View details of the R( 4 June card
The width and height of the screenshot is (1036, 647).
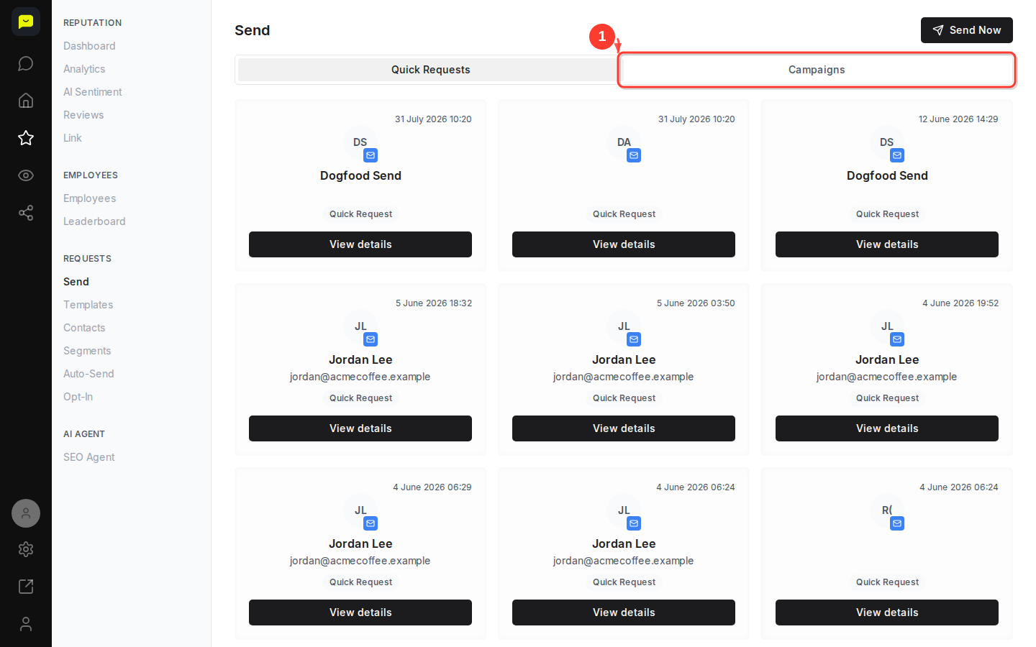coord(887,612)
